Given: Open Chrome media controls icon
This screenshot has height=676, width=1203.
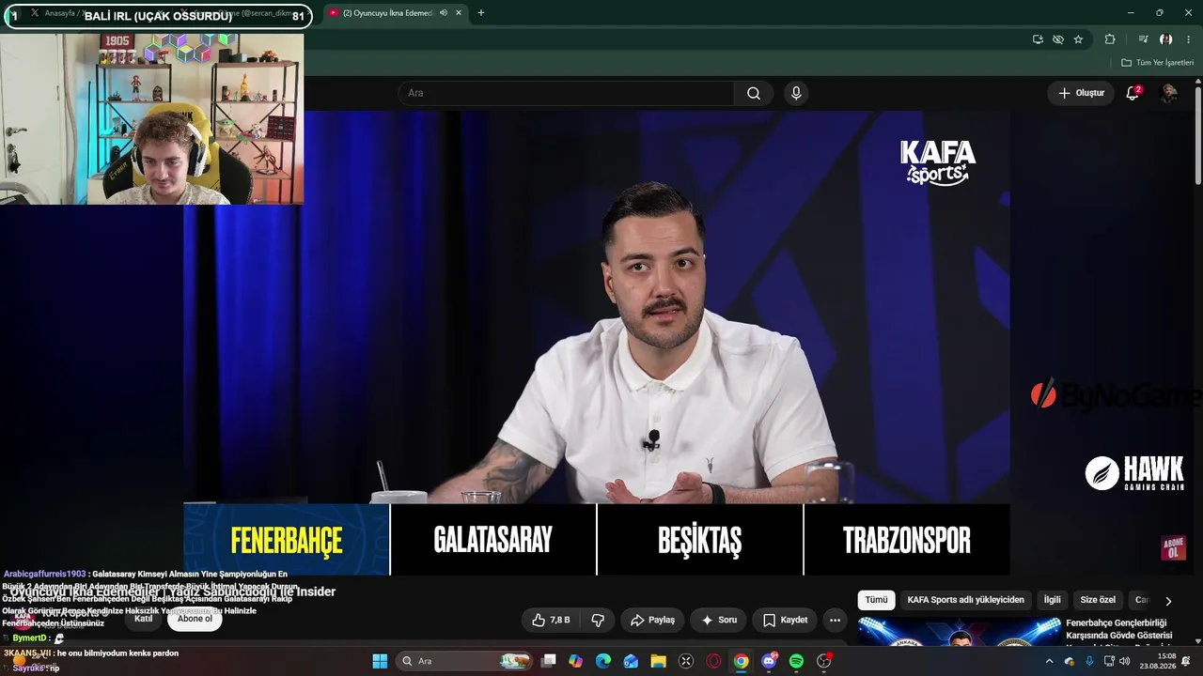Looking at the screenshot, I should coord(1143,39).
